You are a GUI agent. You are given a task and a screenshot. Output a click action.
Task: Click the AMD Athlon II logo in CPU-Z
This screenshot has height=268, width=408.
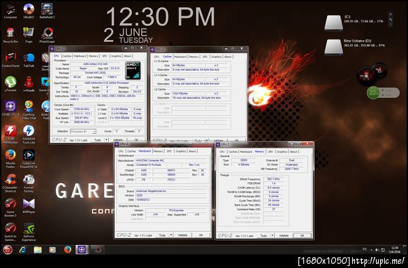point(133,71)
